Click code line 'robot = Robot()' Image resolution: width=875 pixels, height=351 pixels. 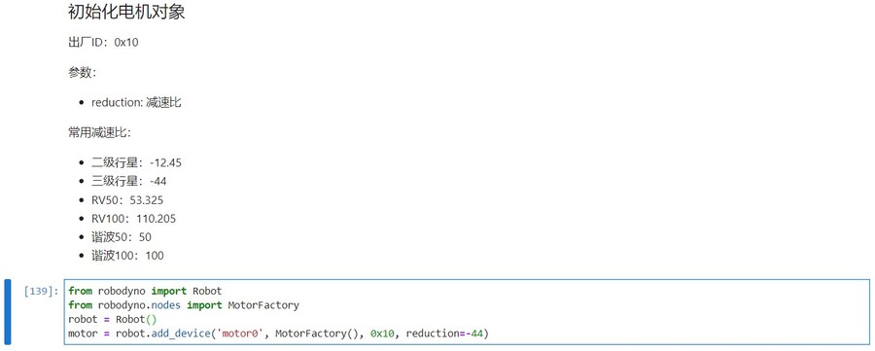click(113, 320)
